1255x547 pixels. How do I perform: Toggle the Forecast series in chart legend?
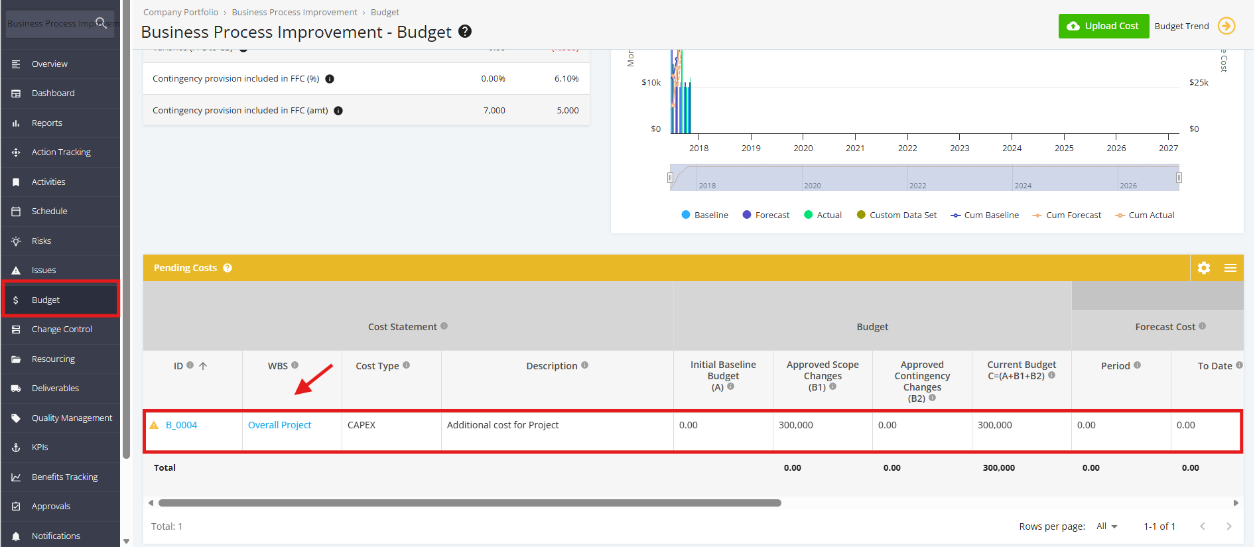765,215
